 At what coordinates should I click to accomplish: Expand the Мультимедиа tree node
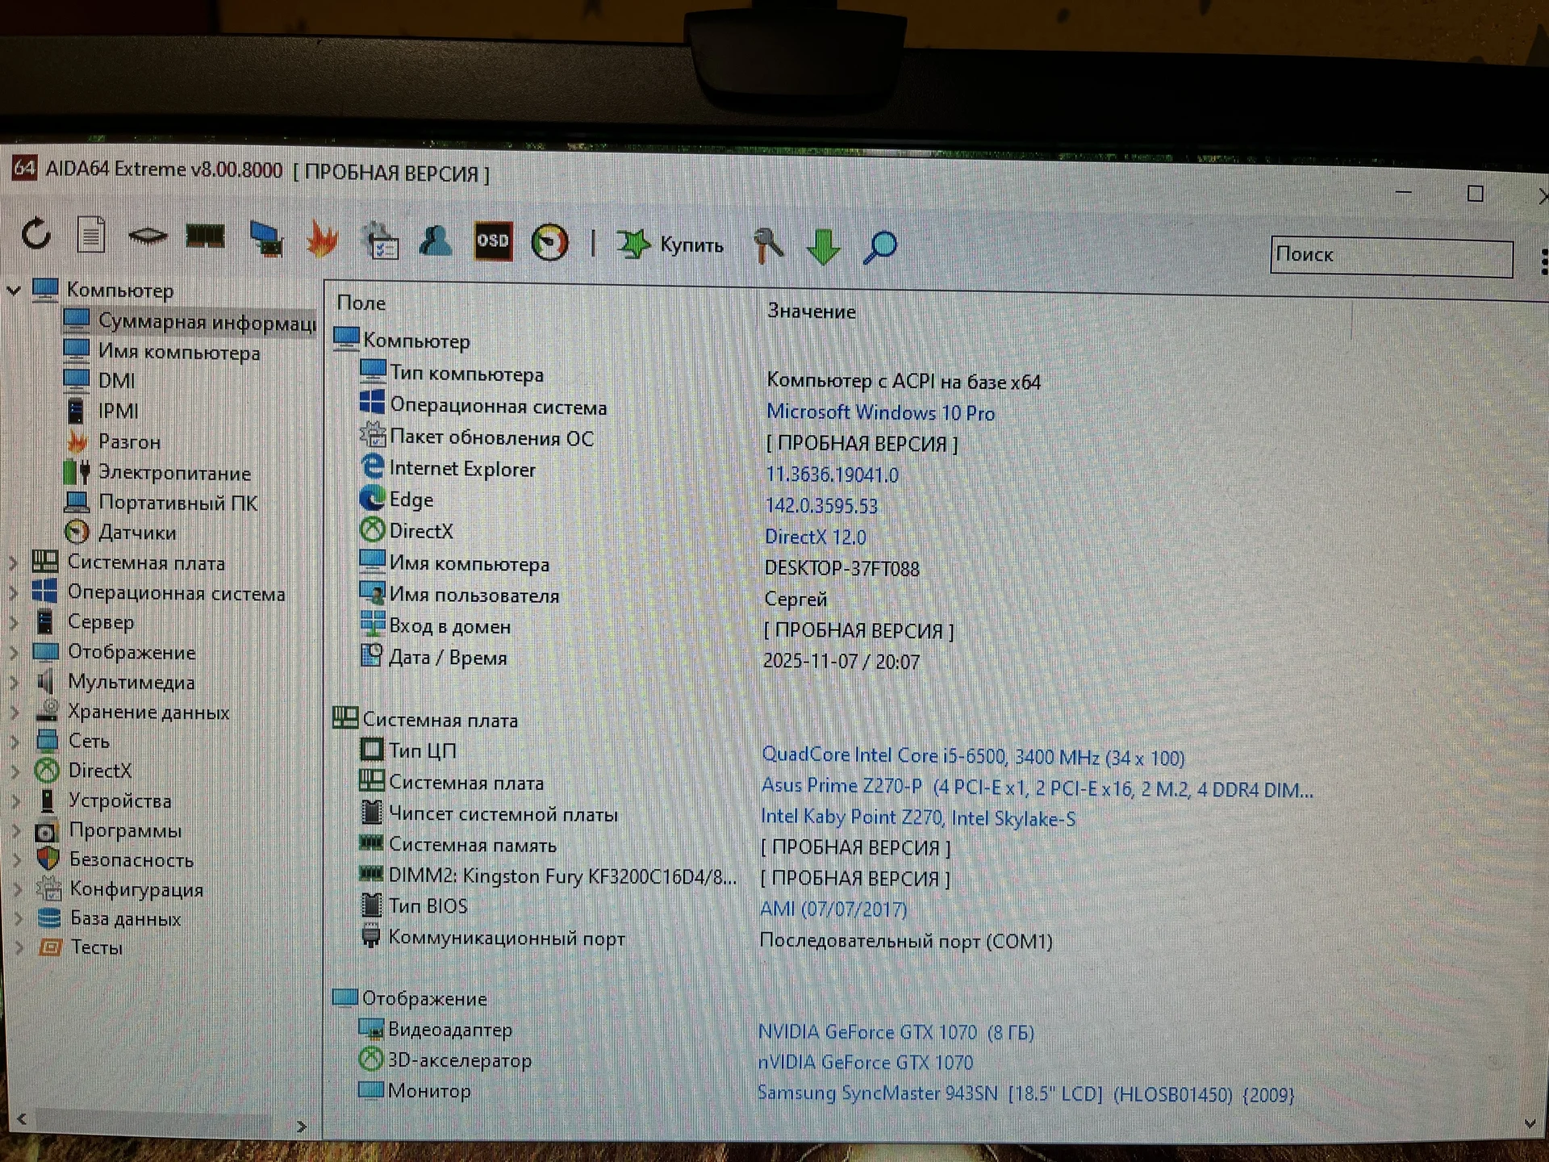coord(15,682)
